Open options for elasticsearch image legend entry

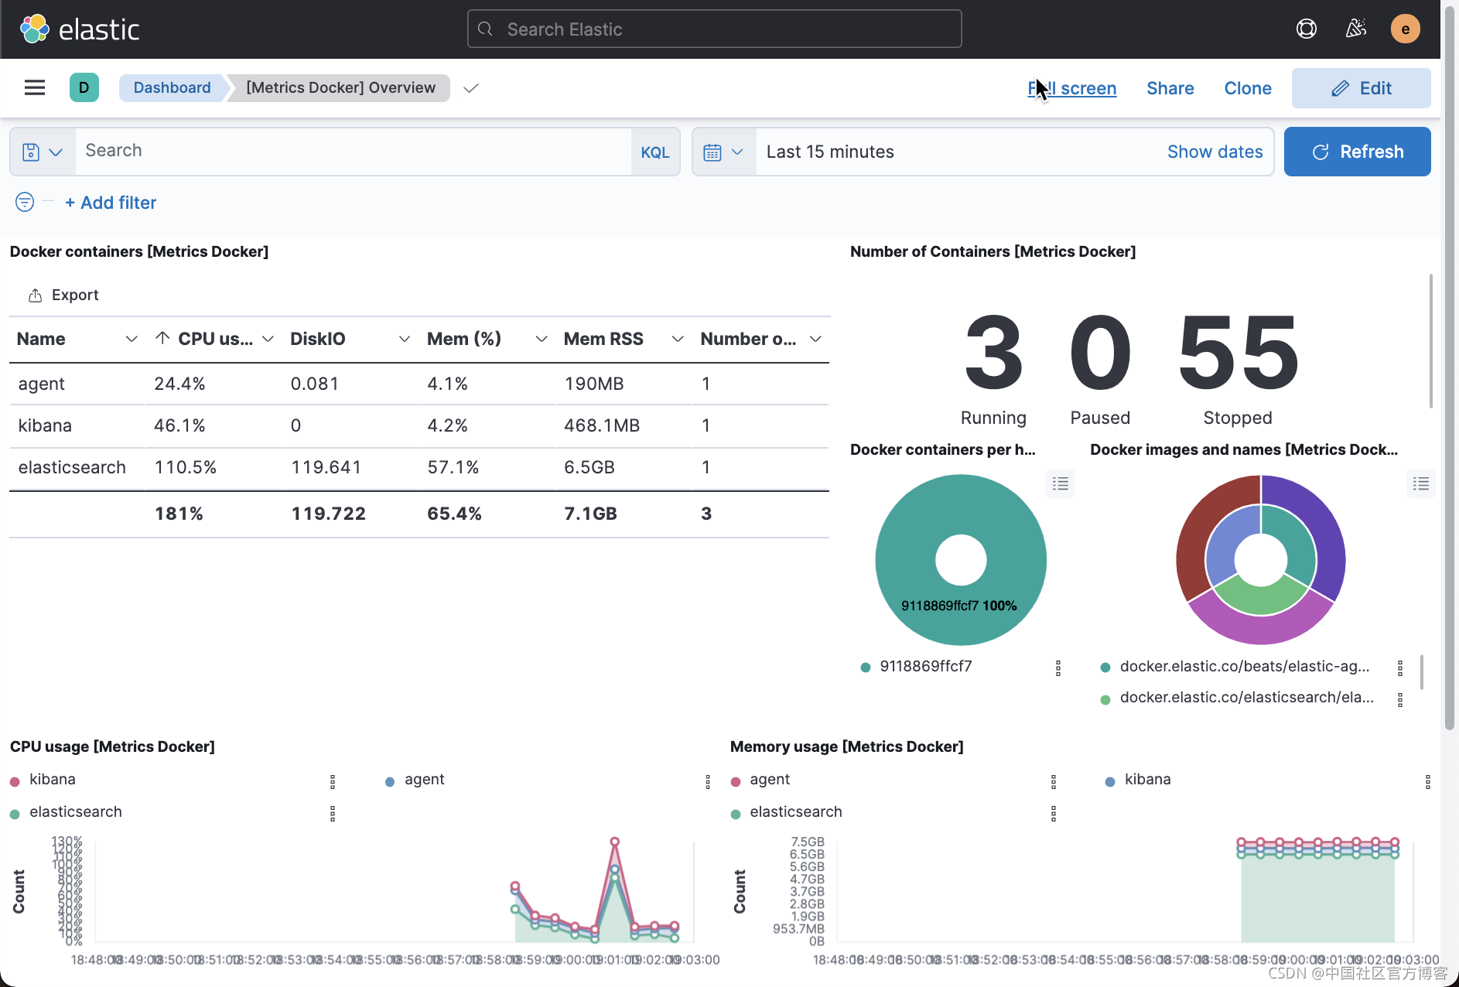[x=1399, y=699]
